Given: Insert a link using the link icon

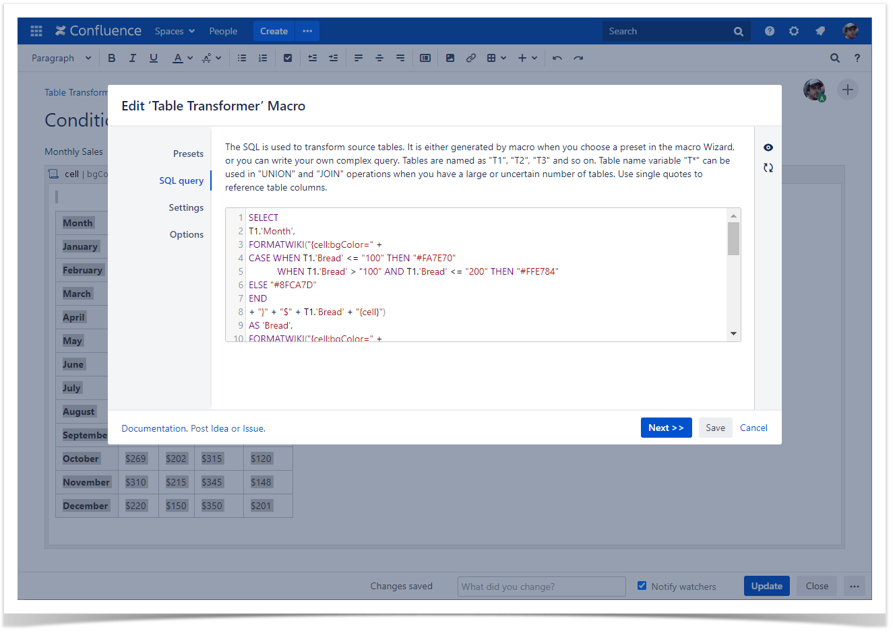Looking at the screenshot, I should (x=470, y=58).
